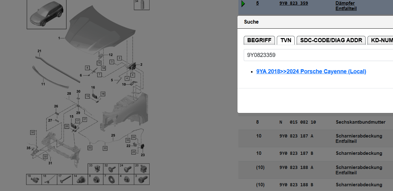This screenshot has width=393, height=191.
Task: Focus the search field containing 9Y0823359
Action: coord(318,55)
